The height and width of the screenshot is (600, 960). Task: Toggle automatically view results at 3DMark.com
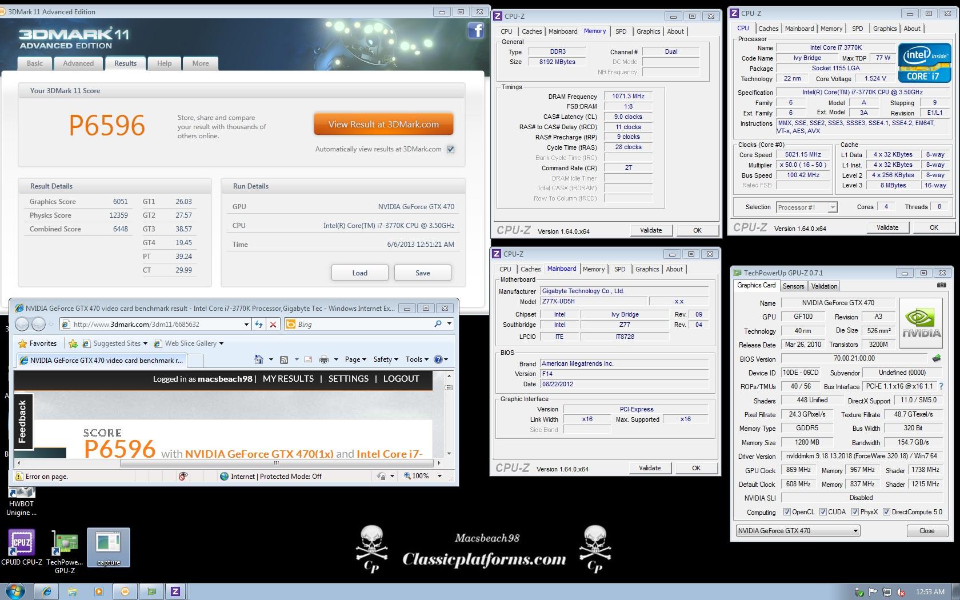(450, 149)
